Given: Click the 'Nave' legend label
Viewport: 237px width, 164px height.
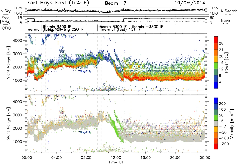Looking at the screenshot, I should tap(225, 21).
